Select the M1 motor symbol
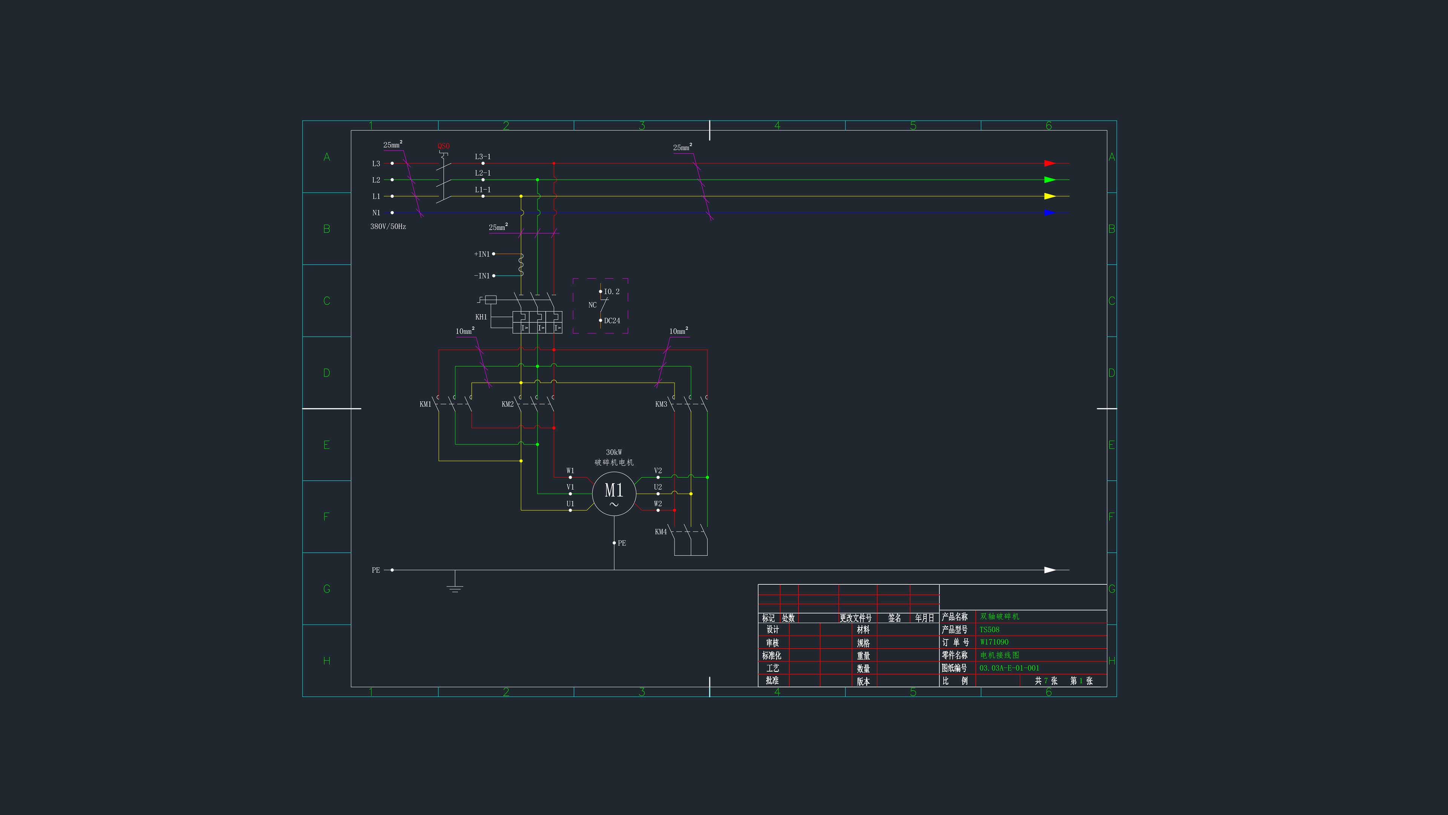The width and height of the screenshot is (1448, 815). 614,493
